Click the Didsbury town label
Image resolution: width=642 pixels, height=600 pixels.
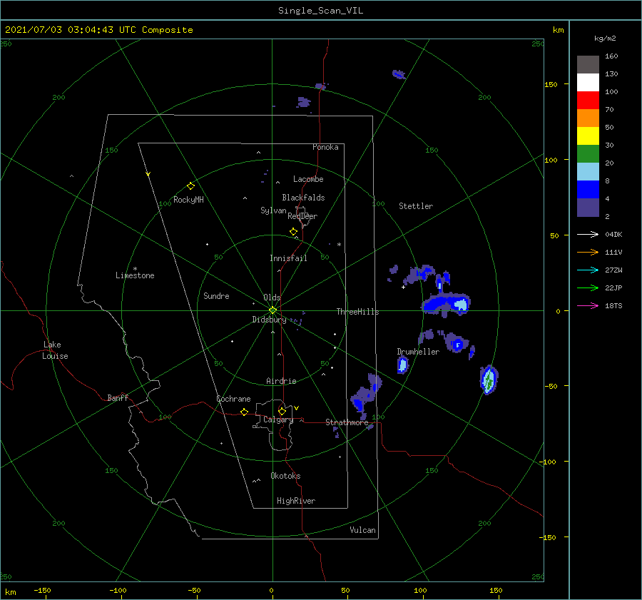[269, 320]
